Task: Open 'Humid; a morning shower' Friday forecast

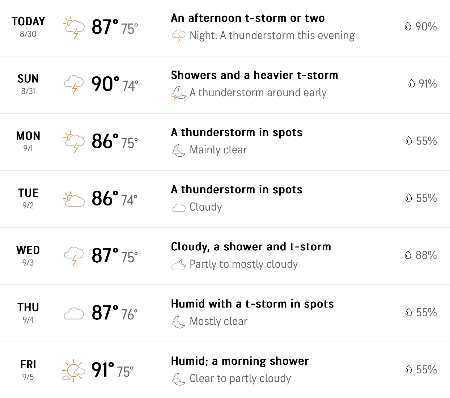Action: pos(240,361)
